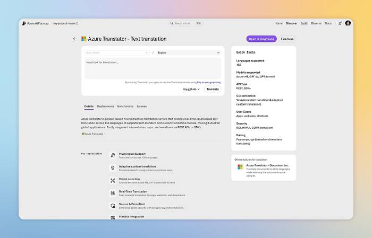This screenshot has height=238, width=372.
Task: Click the Model selection heading
Action: 129,179
